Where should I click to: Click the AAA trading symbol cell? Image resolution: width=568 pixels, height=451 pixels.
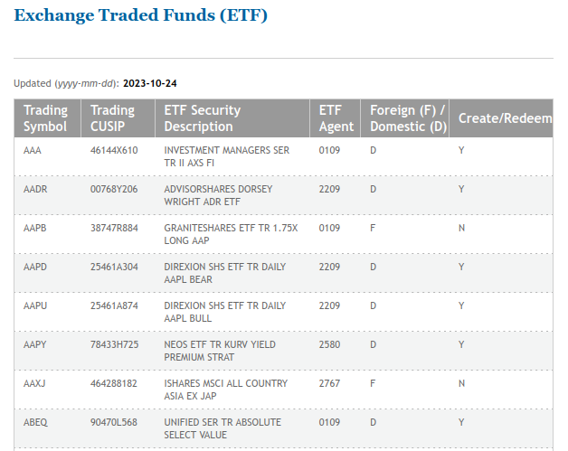click(33, 150)
